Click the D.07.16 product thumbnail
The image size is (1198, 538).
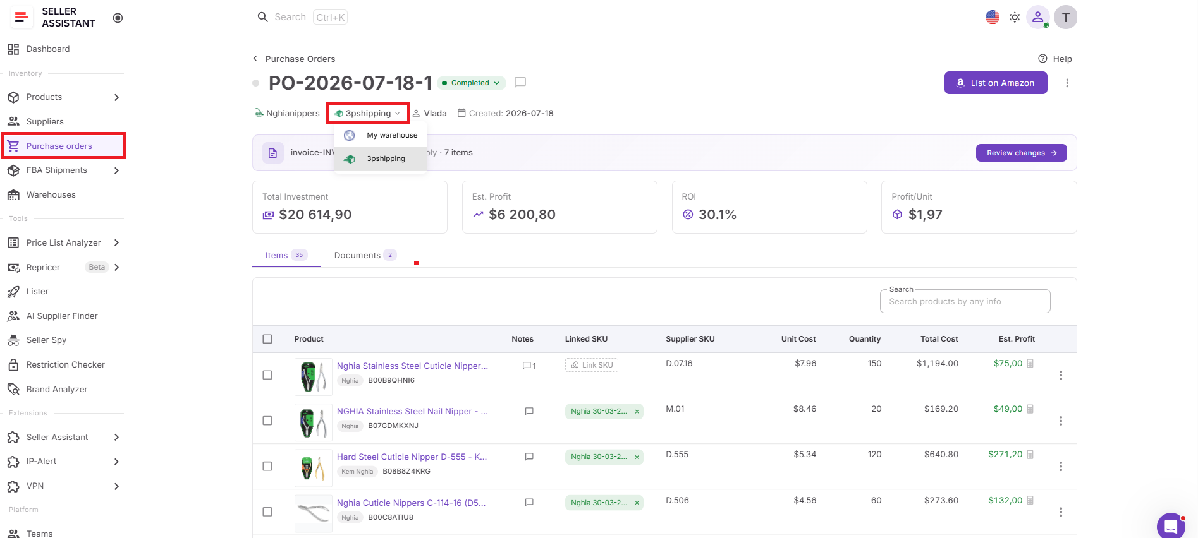314,376
